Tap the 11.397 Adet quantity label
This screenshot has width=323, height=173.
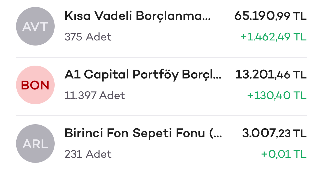click(95, 96)
